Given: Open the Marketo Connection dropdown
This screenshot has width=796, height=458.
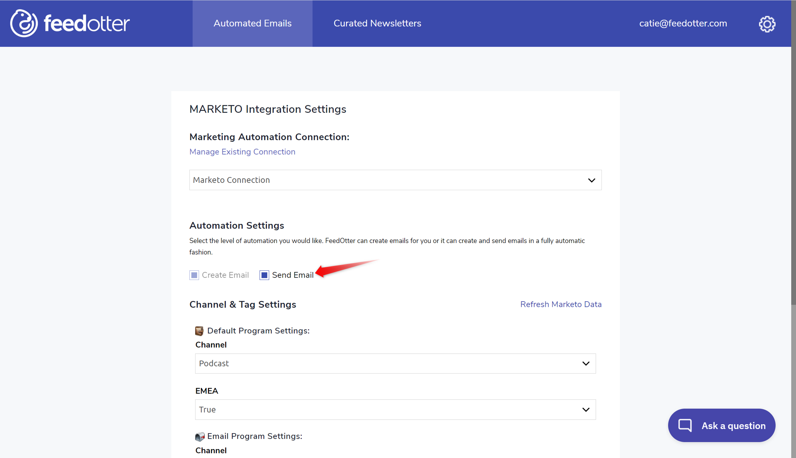Looking at the screenshot, I should pos(395,180).
